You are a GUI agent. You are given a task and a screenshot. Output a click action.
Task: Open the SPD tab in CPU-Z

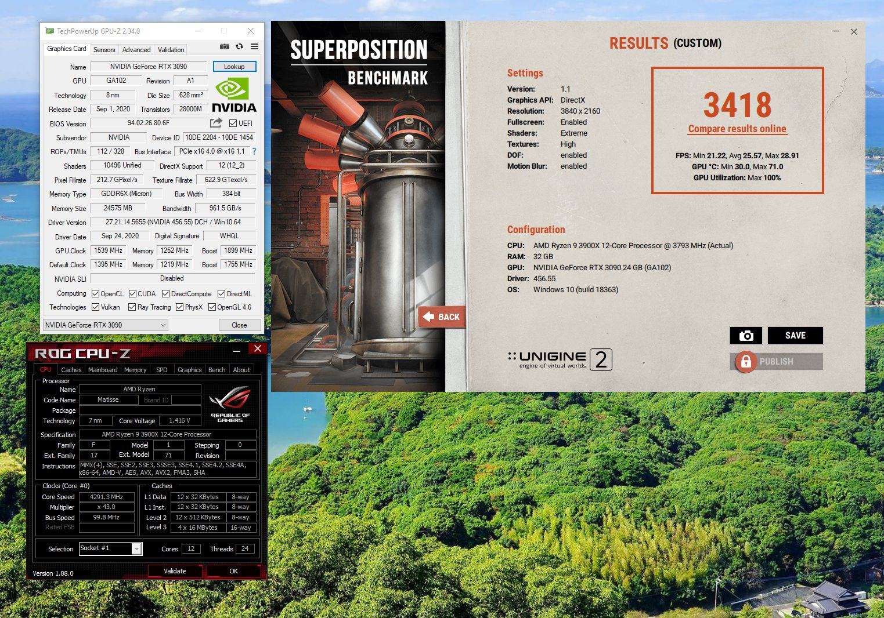pos(162,369)
